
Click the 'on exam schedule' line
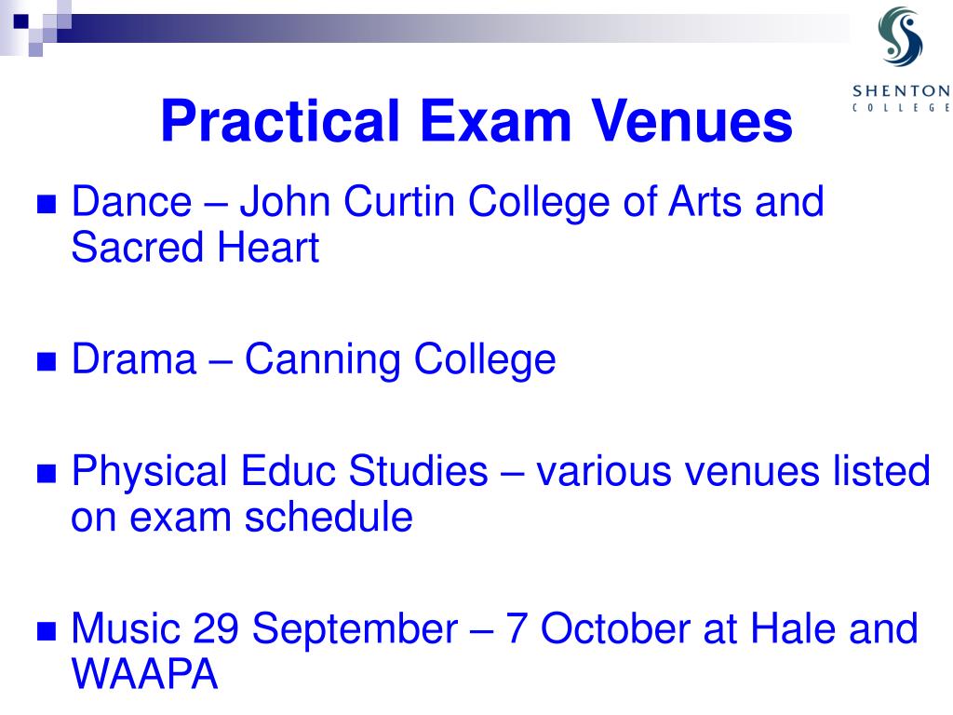[242, 518]
